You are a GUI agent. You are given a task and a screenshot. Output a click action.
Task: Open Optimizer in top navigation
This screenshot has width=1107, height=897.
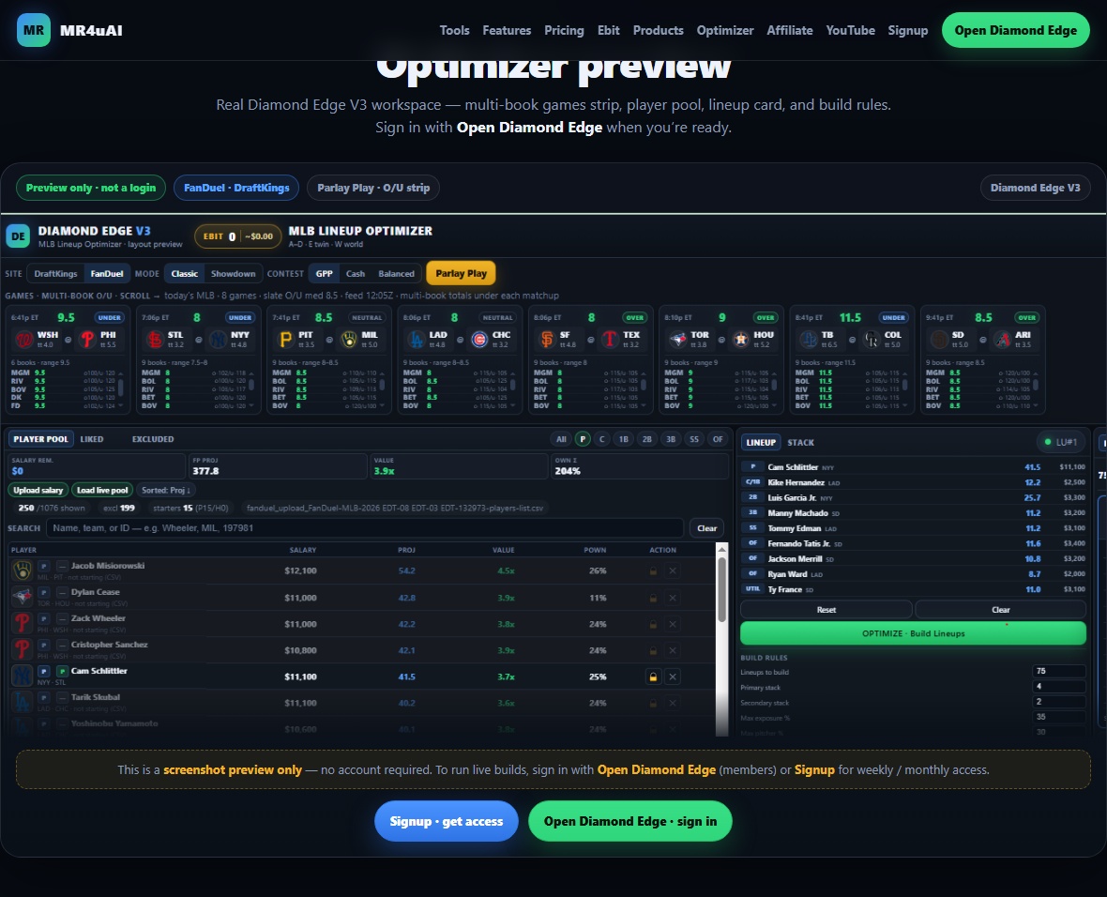[x=725, y=30]
